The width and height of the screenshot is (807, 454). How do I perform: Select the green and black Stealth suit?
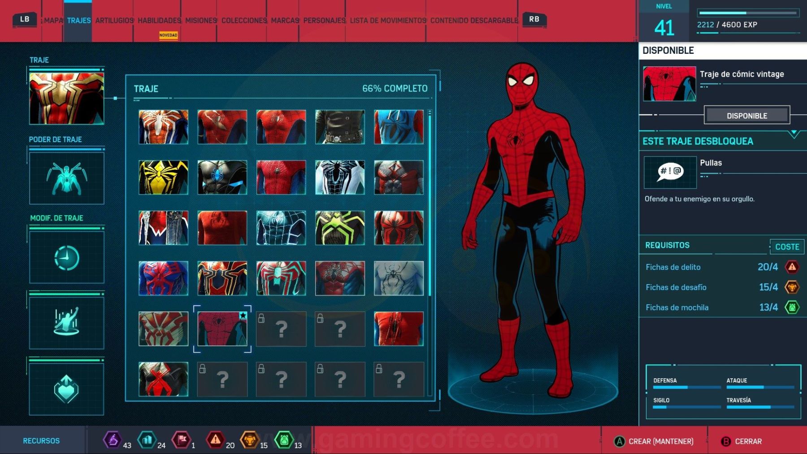pos(340,228)
